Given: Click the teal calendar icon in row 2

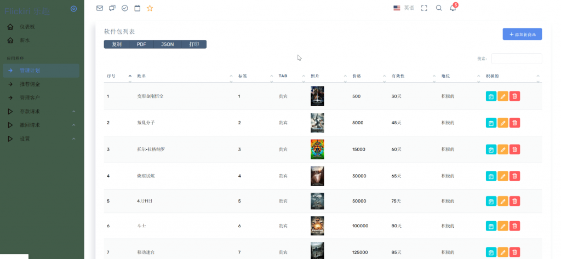Looking at the screenshot, I should pos(491,123).
